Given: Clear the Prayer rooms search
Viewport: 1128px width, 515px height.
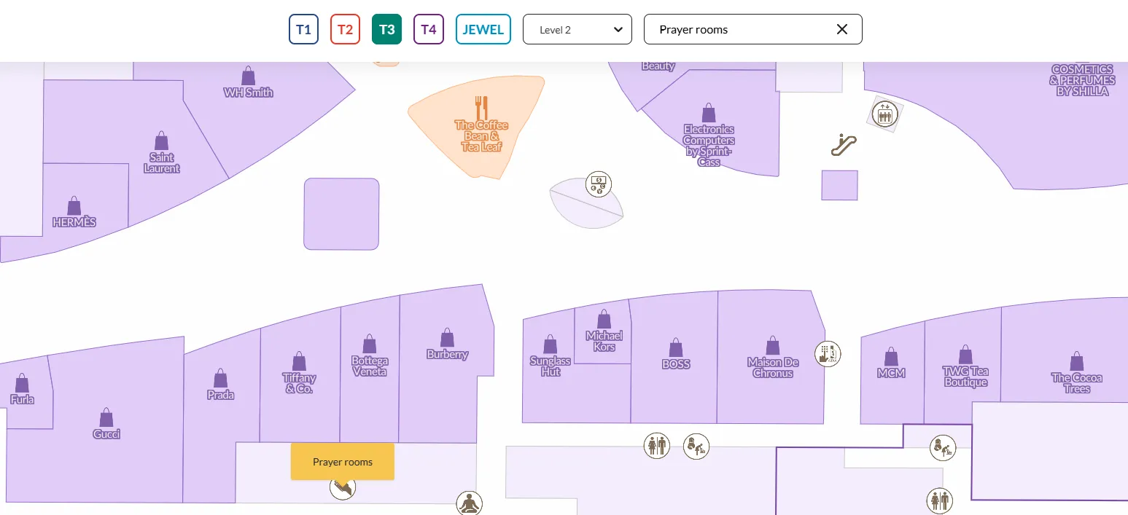Looking at the screenshot, I should [842, 29].
